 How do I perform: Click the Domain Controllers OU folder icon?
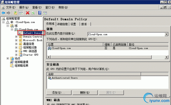click(x=20, y=37)
